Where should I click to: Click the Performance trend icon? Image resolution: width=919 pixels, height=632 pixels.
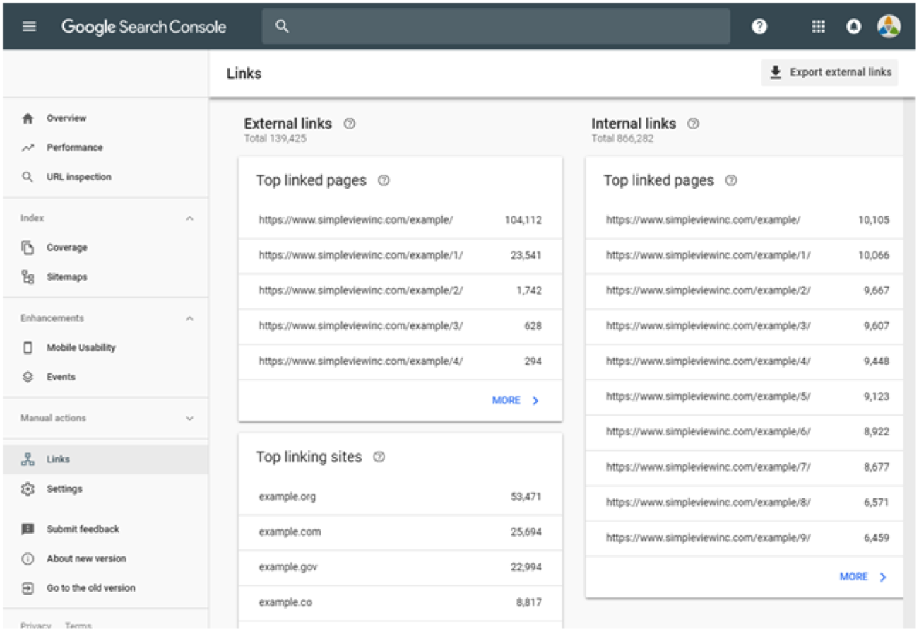(28, 148)
